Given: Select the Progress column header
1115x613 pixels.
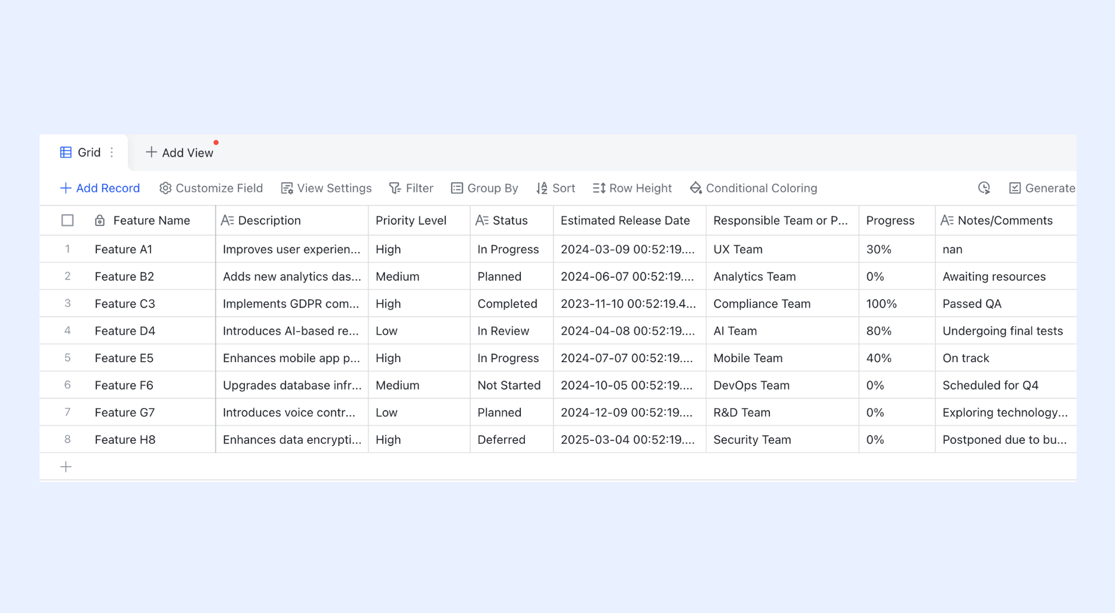Looking at the screenshot, I should 897,220.
